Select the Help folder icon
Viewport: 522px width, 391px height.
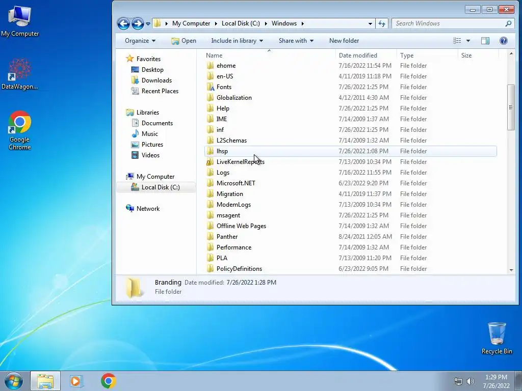210,108
